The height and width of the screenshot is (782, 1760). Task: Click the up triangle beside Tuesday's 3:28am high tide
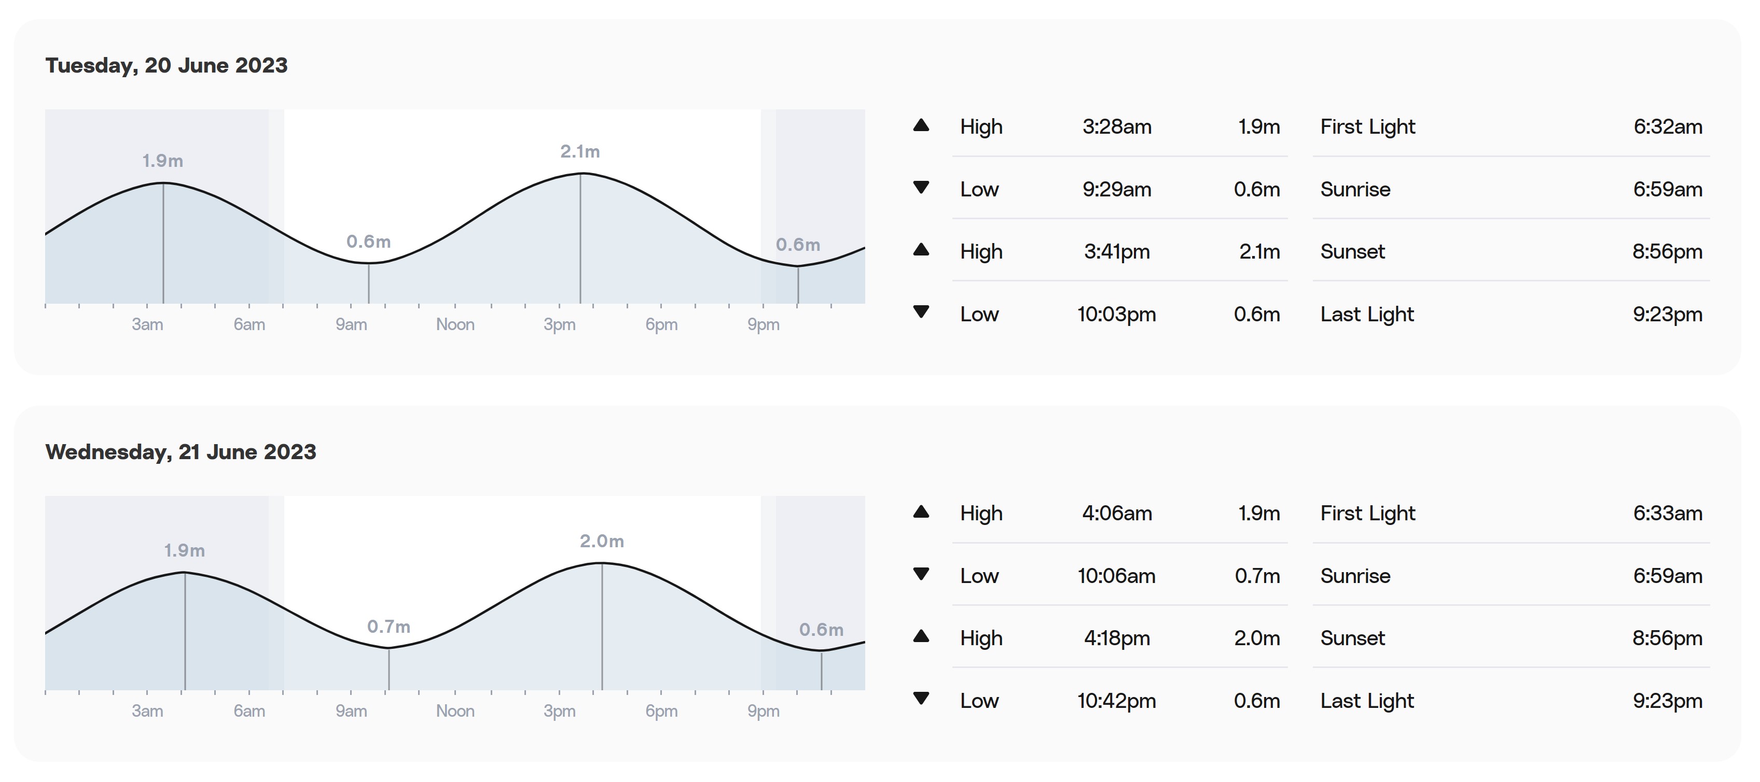[921, 125]
